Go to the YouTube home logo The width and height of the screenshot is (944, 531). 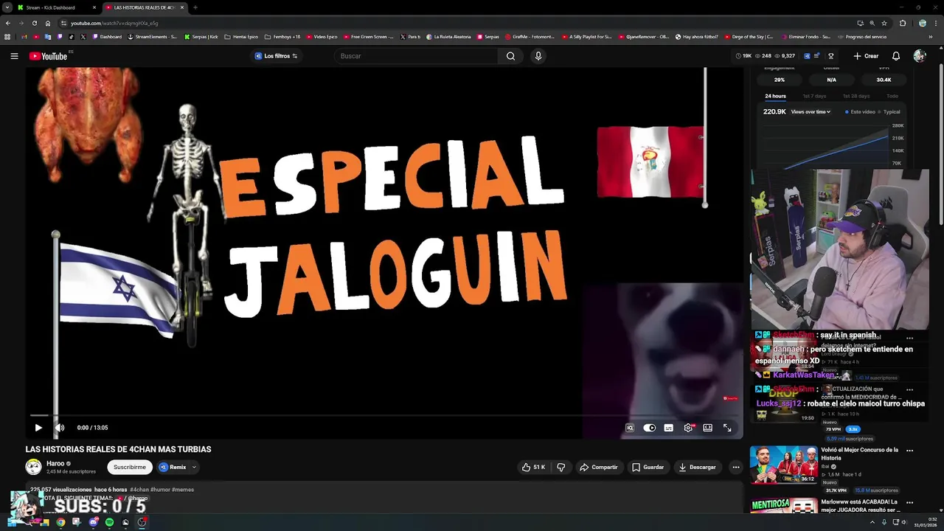coord(49,56)
